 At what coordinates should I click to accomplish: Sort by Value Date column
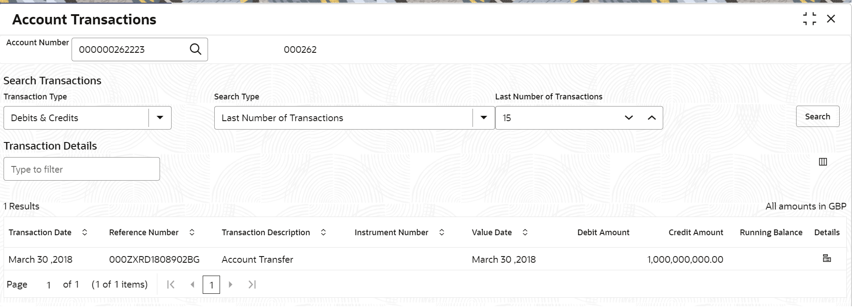(x=525, y=233)
